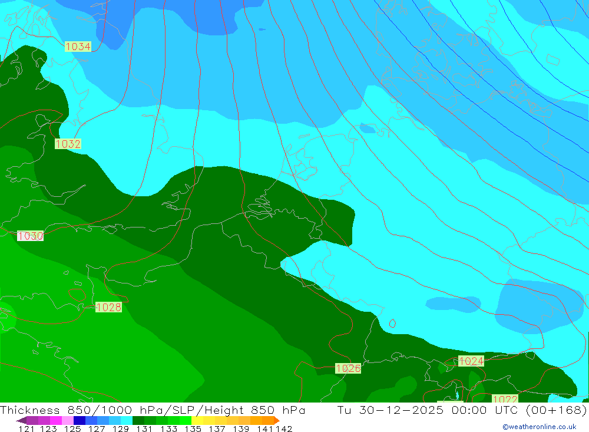Viewport: 589px width, 432px height.
Task: Click the 1032 isobar pressure label
Action: (68, 144)
